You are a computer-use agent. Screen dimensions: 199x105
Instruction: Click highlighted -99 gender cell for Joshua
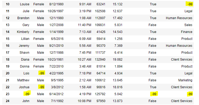(42, 87)
